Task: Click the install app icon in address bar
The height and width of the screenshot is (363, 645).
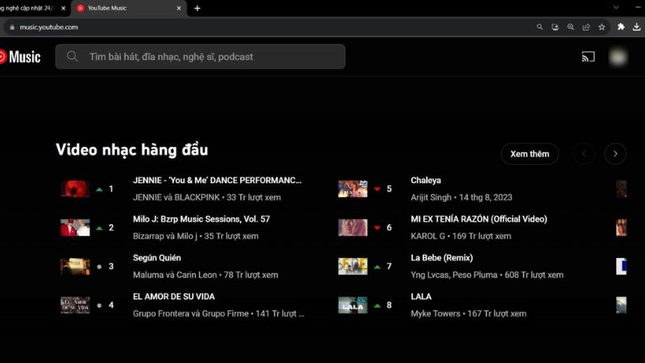Action: 555,27
